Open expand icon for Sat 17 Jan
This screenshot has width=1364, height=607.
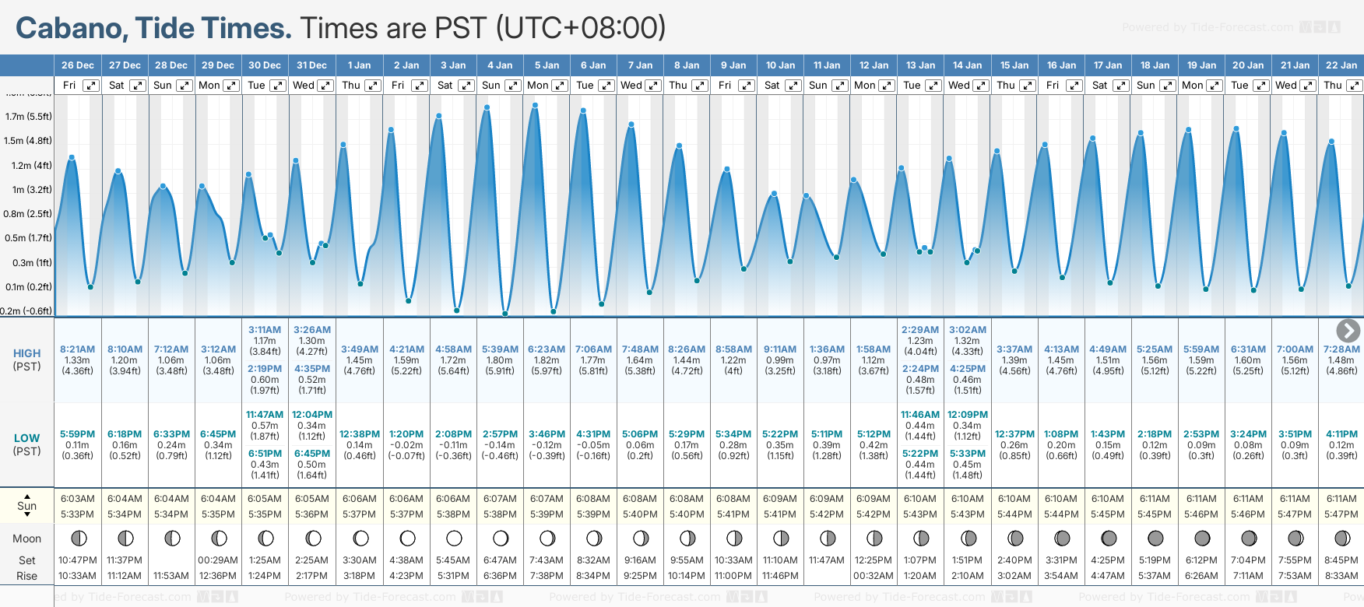(x=1121, y=86)
